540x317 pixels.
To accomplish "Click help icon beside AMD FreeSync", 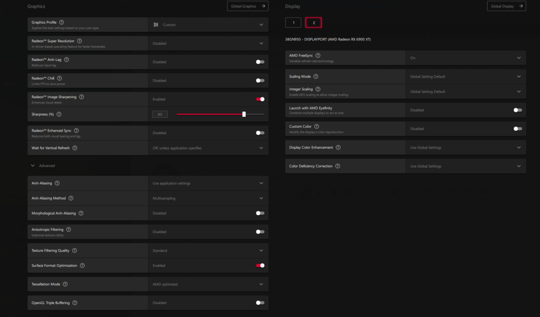I will point(318,56).
